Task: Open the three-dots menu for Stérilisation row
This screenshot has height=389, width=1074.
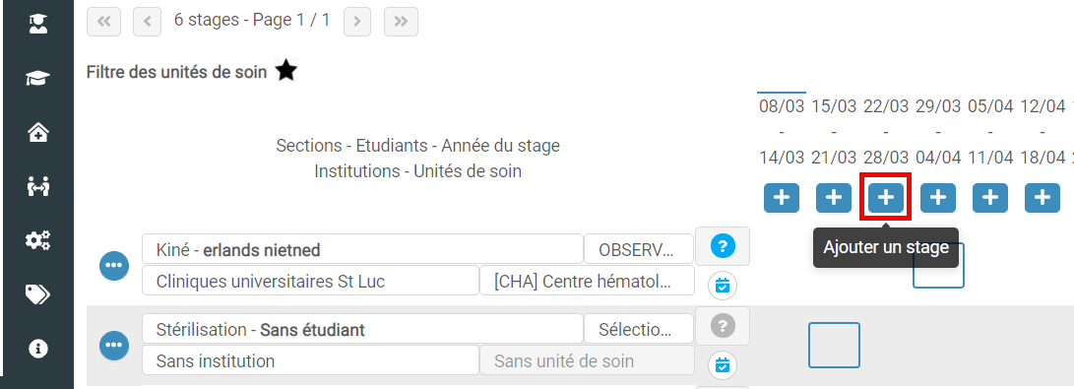Action: pyautogui.click(x=114, y=345)
